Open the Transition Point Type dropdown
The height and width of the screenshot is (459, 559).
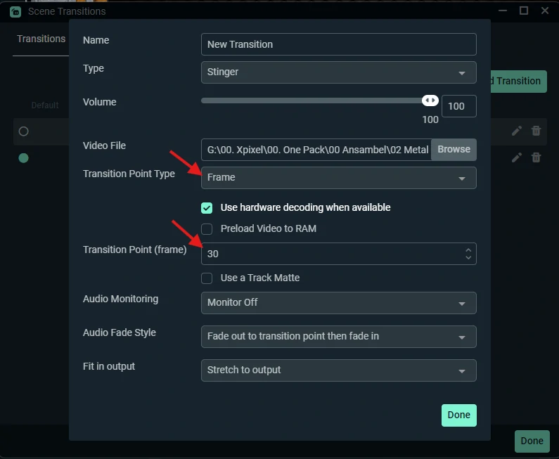click(339, 178)
